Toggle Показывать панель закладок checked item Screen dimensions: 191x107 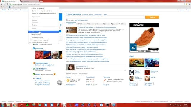pos(44,43)
